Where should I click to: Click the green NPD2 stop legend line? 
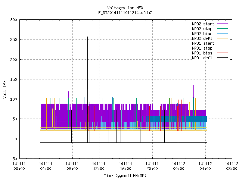coord(223,29)
